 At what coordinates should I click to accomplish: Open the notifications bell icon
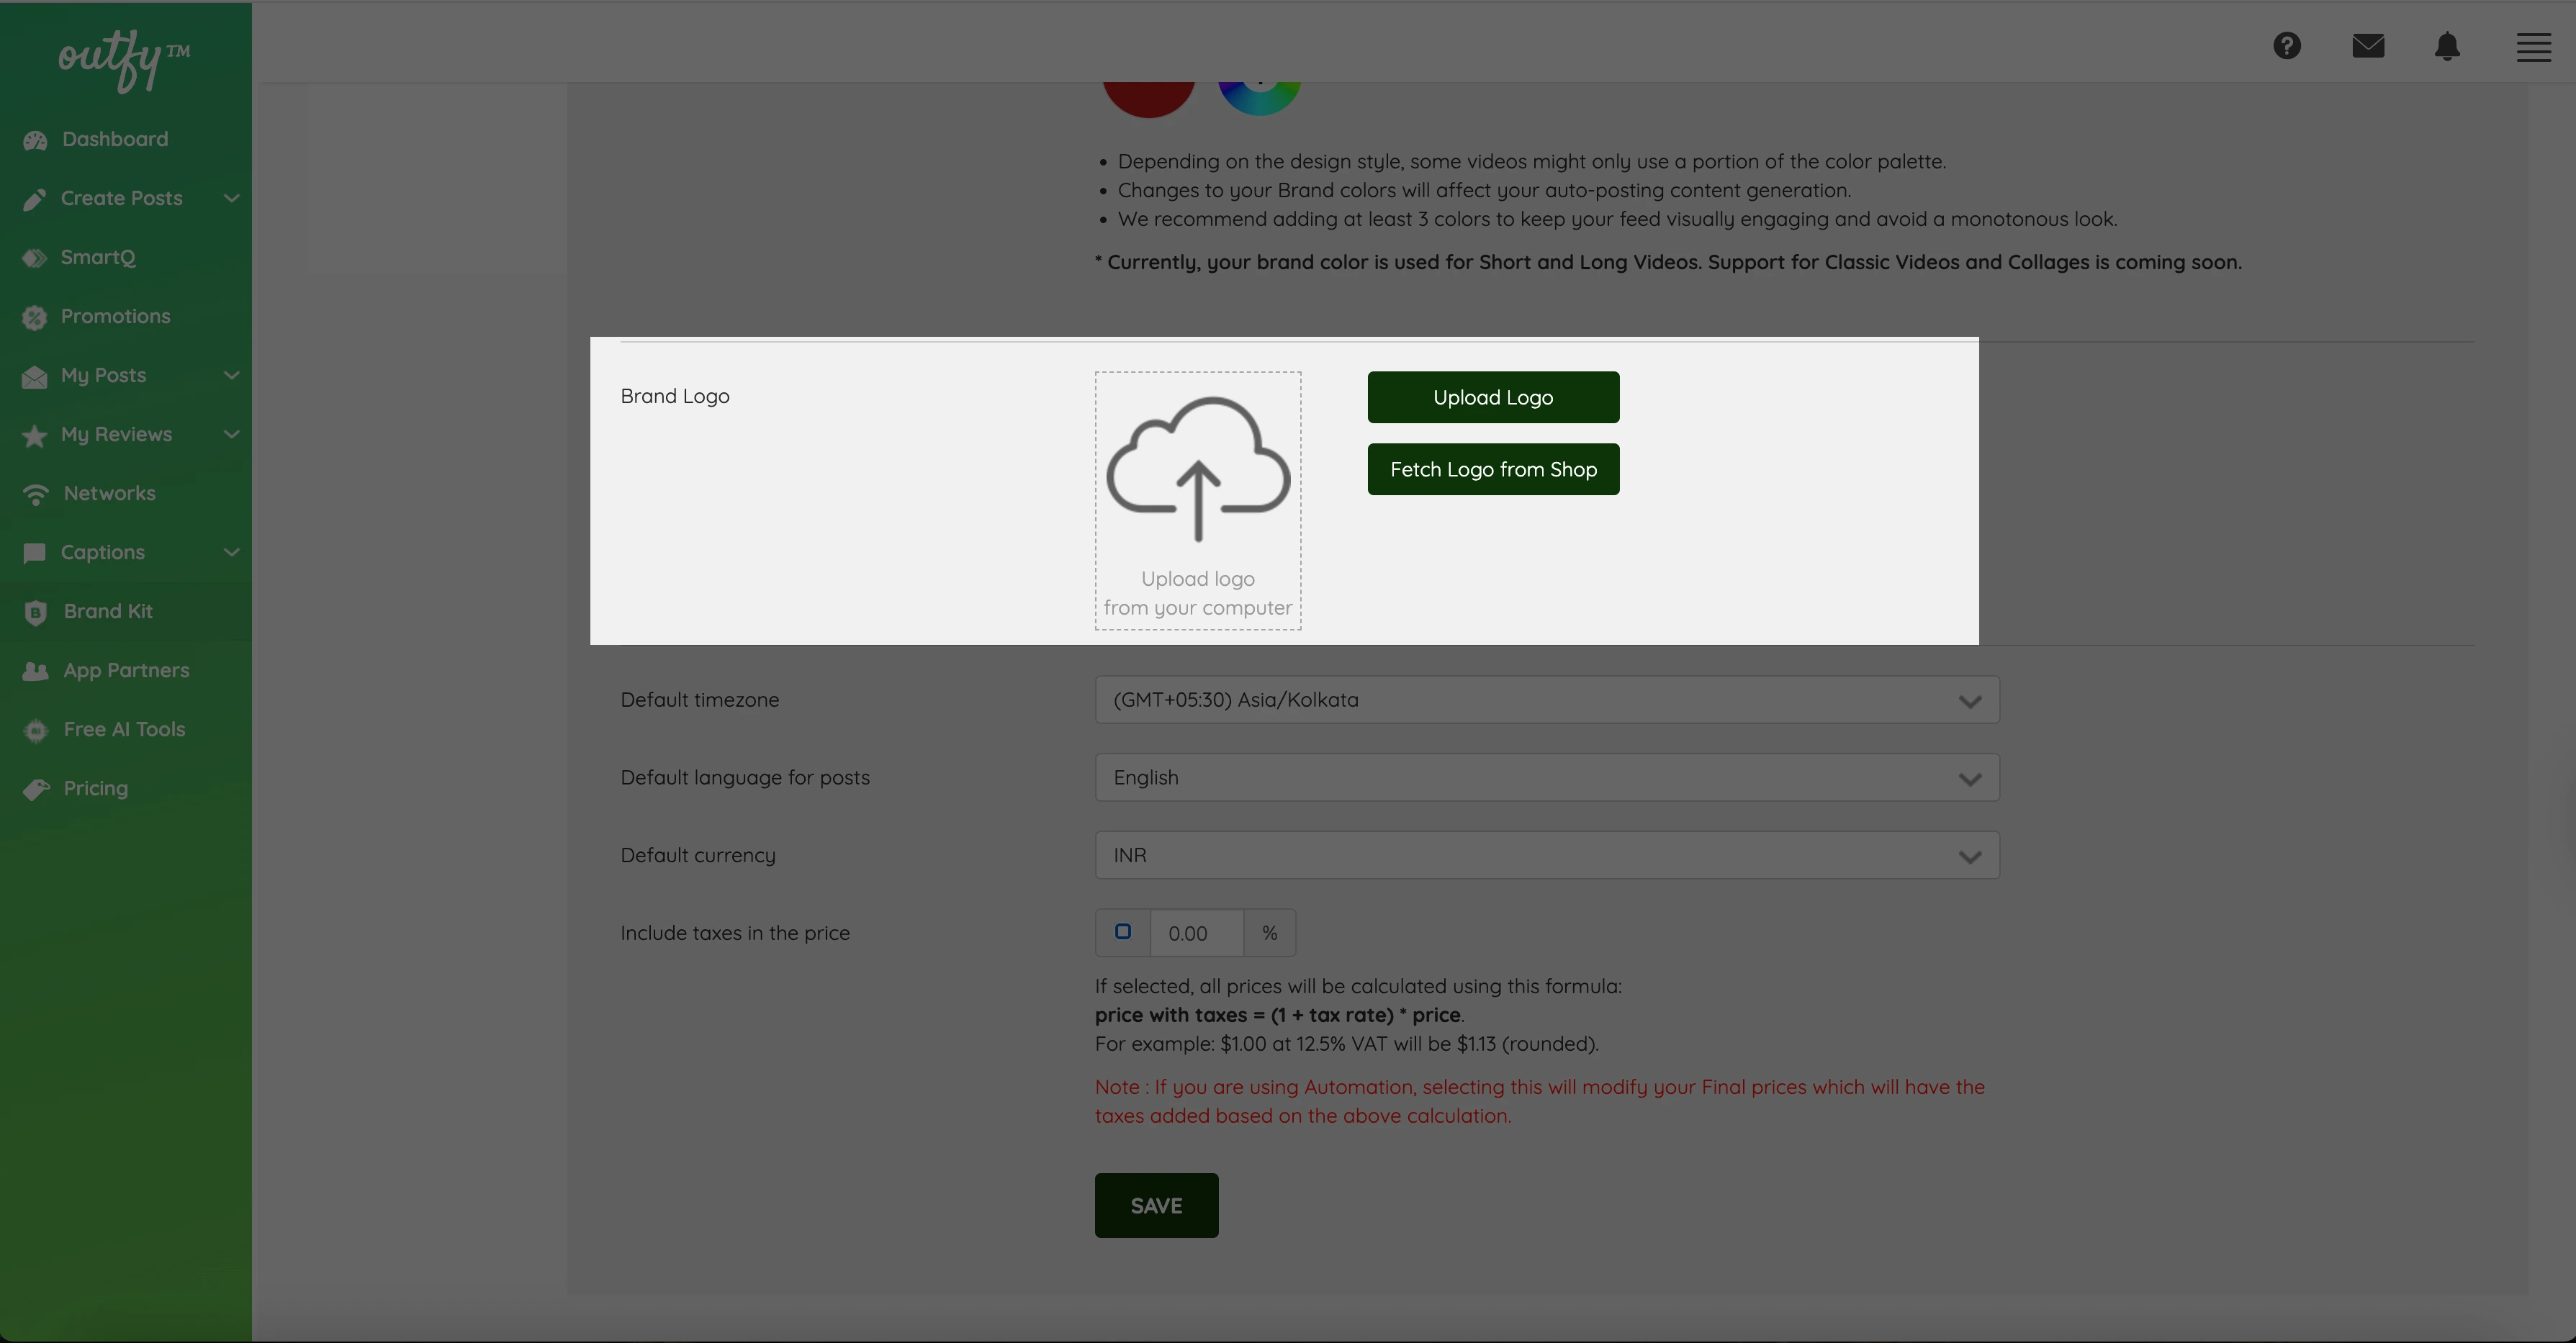[2446, 46]
